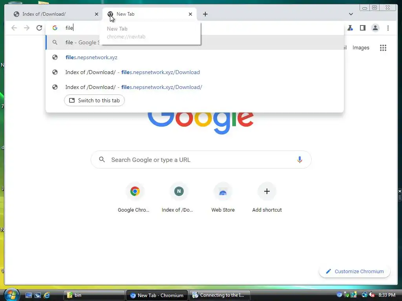Start voice search with the microphone icon
Image resolution: width=402 pixels, height=301 pixels.
pyautogui.click(x=300, y=160)
